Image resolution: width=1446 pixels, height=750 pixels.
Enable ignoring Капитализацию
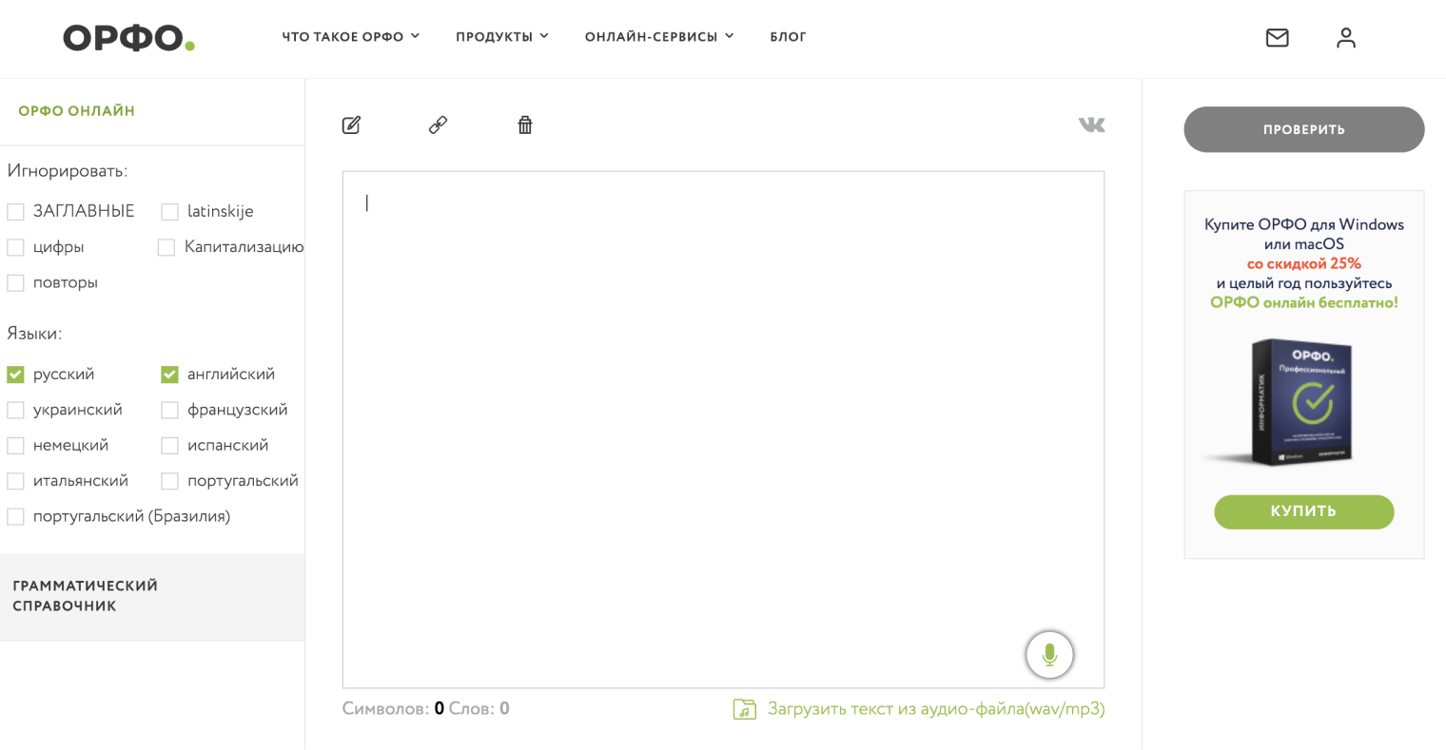pos(166,247)
